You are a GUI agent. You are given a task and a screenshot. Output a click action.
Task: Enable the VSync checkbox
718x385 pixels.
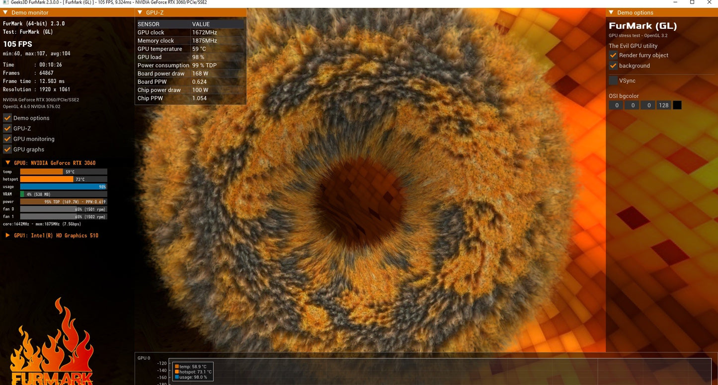614,80
